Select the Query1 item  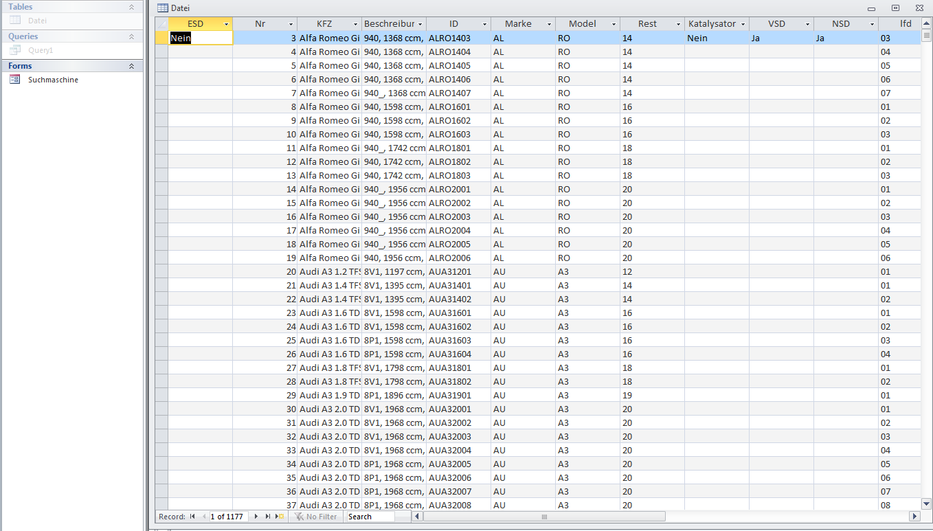click(72, 50)
